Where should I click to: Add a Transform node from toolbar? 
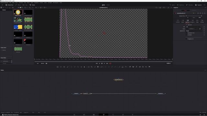(102, 67)
